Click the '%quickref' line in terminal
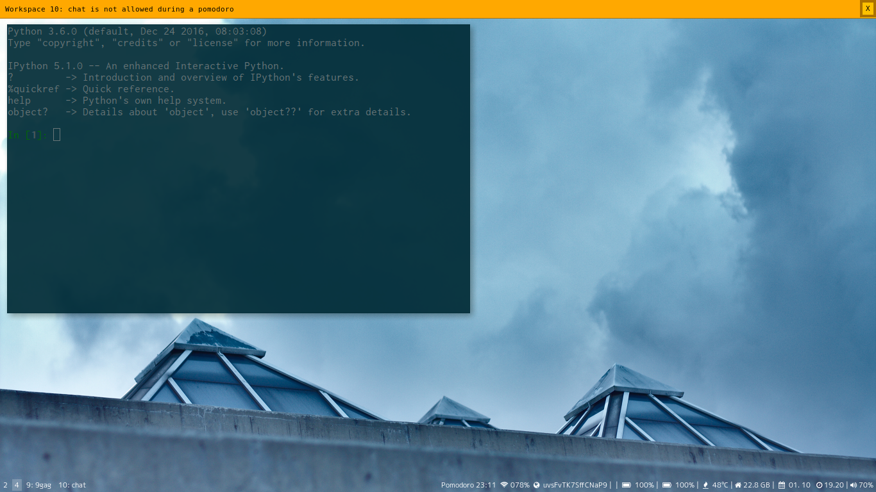 coord(91,89)
